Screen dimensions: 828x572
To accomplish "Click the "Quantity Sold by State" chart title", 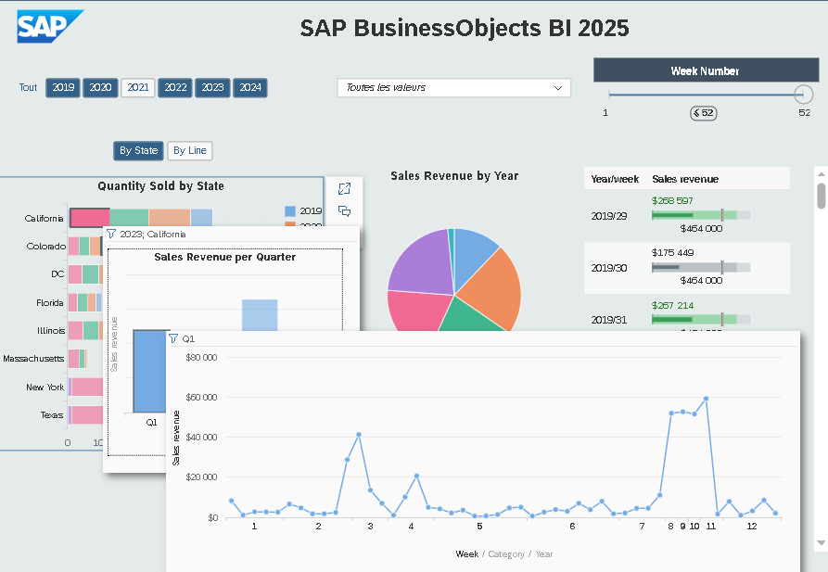I will 160,186.
